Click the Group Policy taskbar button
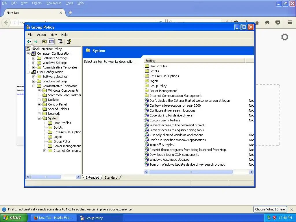This screenshot has height=222, width=296. coord(100,218)
